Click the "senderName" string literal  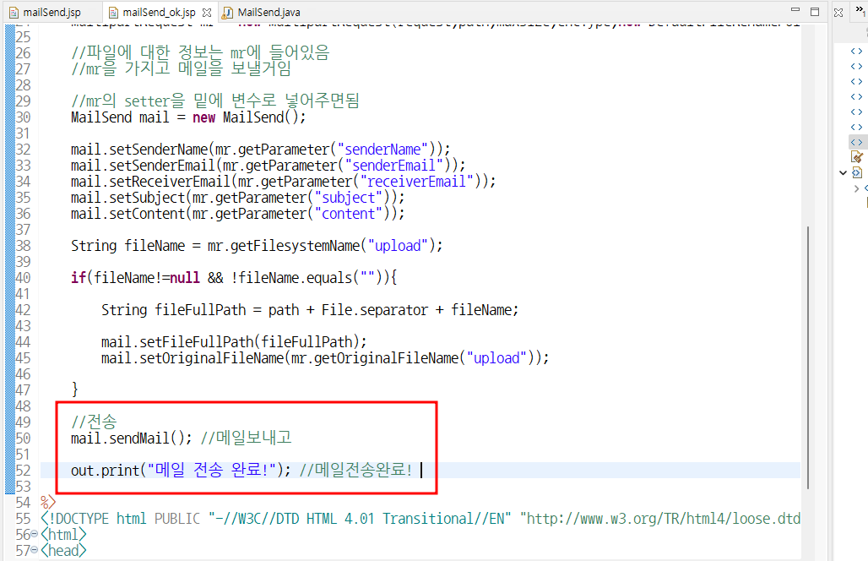tap(382, 150)
